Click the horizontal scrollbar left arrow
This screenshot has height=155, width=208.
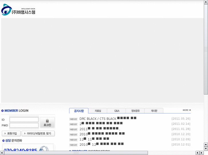2,153
